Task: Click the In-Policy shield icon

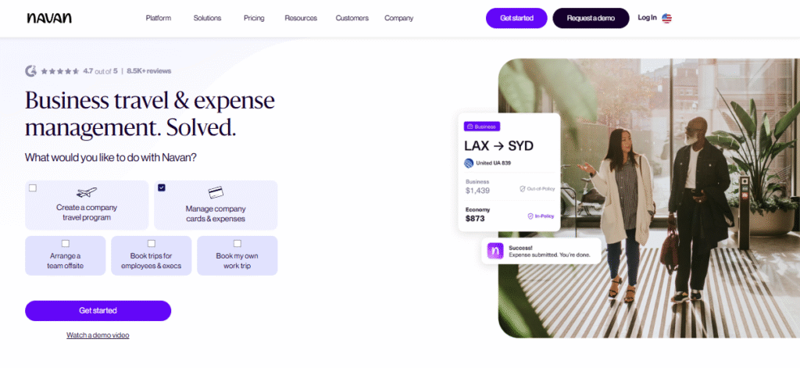Action: (x=530, y=216)
